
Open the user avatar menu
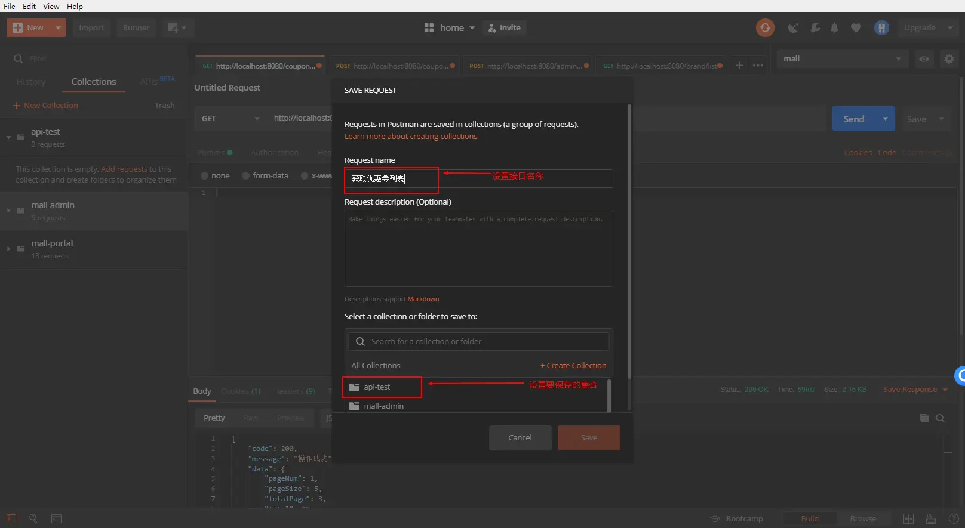(881, 27)
